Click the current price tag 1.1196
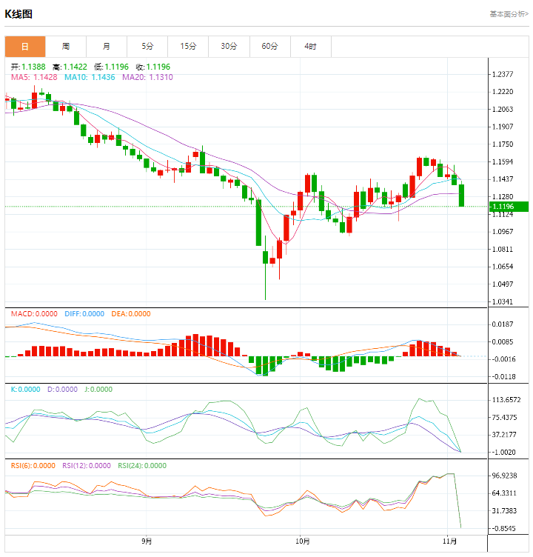This screenshot has height=557, width=533. point(509,207)
